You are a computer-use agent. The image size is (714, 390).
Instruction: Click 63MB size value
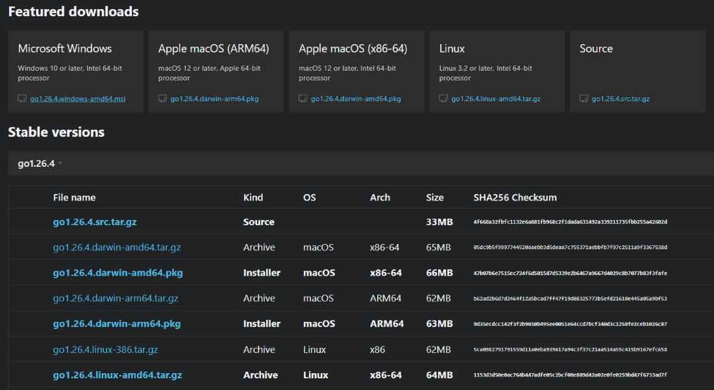(439, 324)
